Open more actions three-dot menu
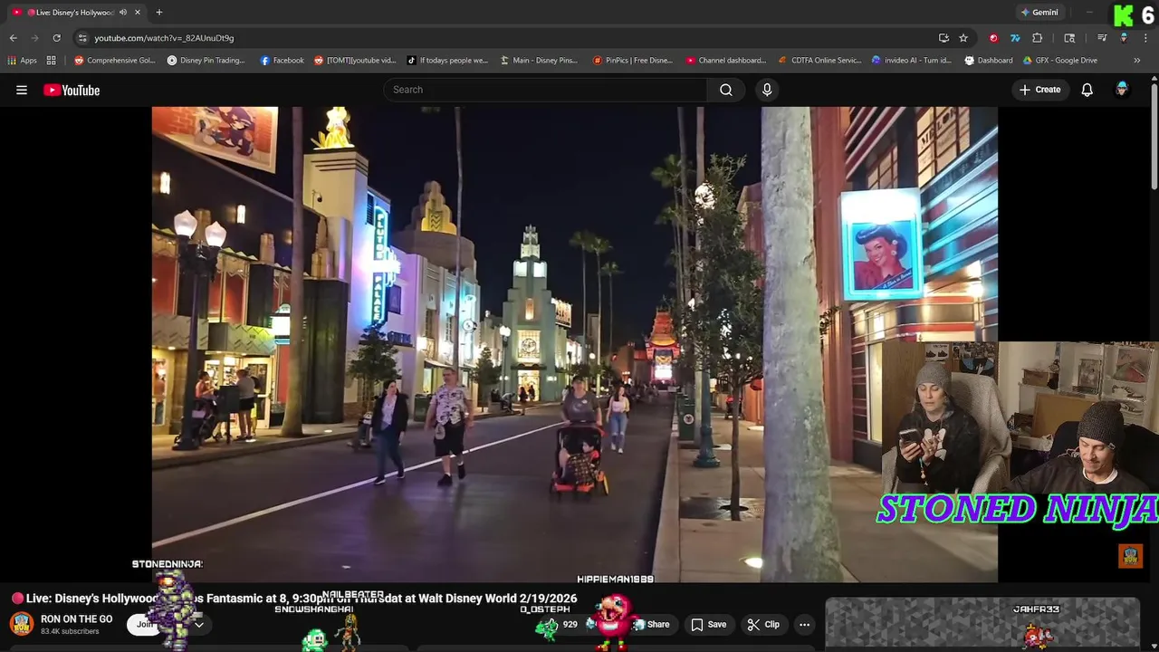This screenshot has height=652, width=1159. pos(804,624)
